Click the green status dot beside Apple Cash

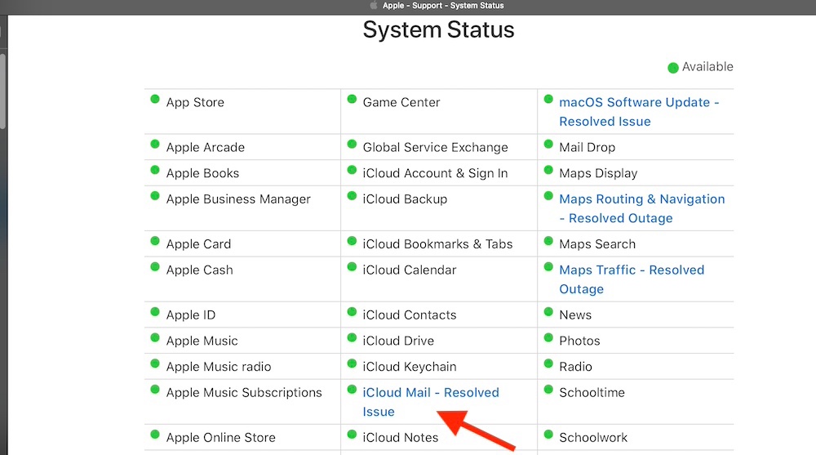(x=154, y=267)
